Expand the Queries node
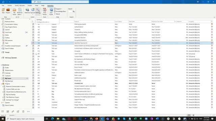Image resolution: width=216 pixels, height=121 pixels. [x=2, y=103]
